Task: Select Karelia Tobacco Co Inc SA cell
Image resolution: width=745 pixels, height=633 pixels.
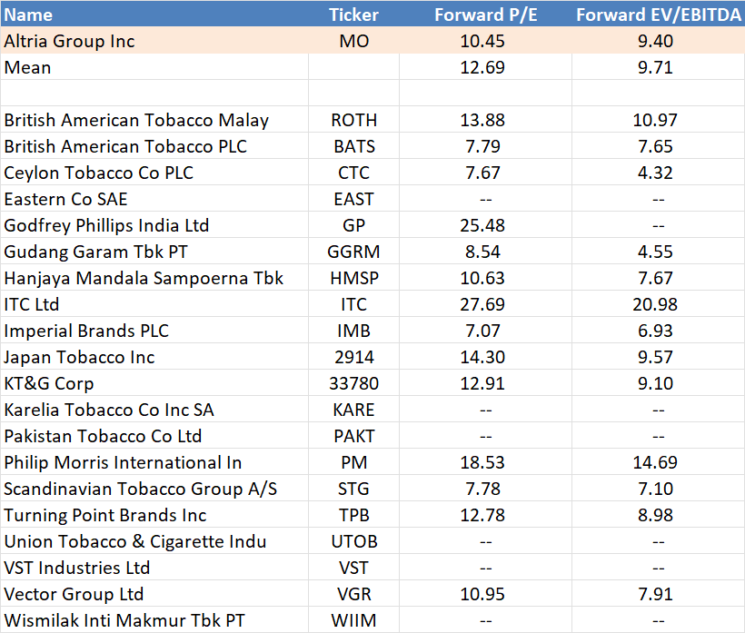Action: tap(154, 410)
